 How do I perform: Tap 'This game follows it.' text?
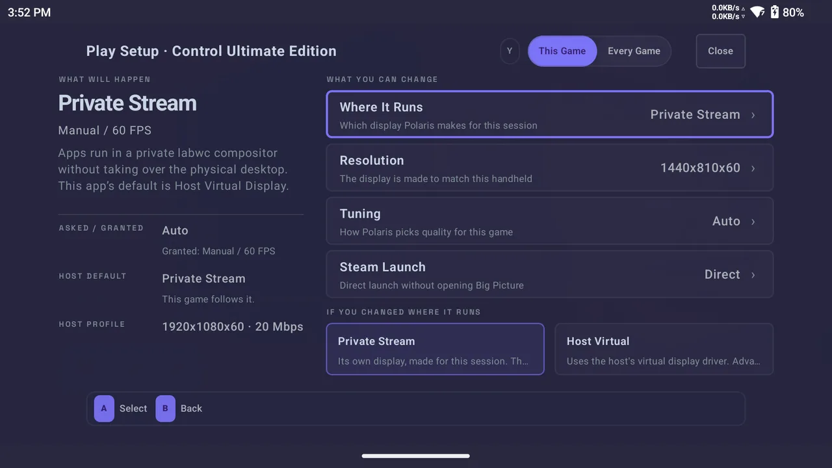tap(208, 299)
